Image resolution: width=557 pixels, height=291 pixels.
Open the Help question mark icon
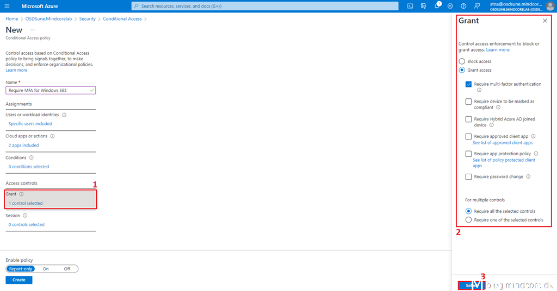463,6
